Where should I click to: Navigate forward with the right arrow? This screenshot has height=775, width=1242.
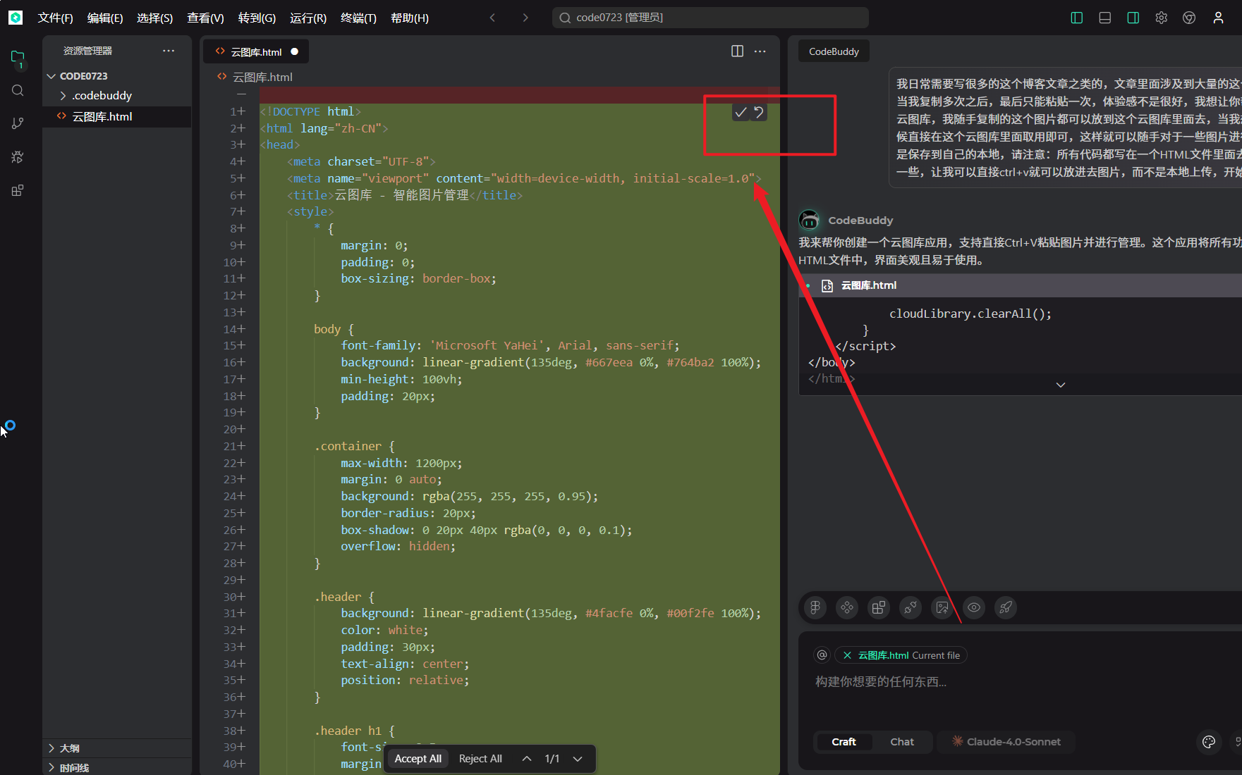525,18
